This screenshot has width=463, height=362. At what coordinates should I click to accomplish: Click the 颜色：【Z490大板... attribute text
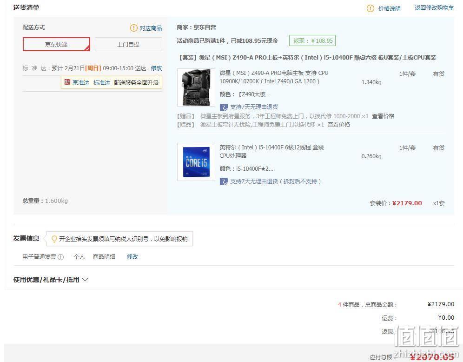pos(245,94)
